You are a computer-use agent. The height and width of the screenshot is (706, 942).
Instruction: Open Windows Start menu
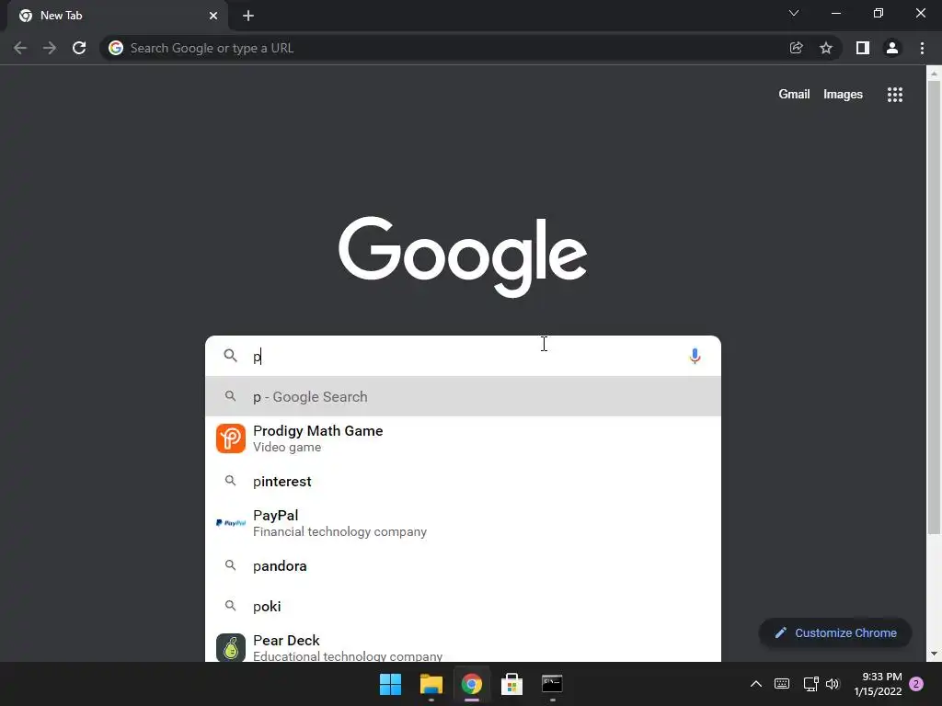tap(390, 684)
